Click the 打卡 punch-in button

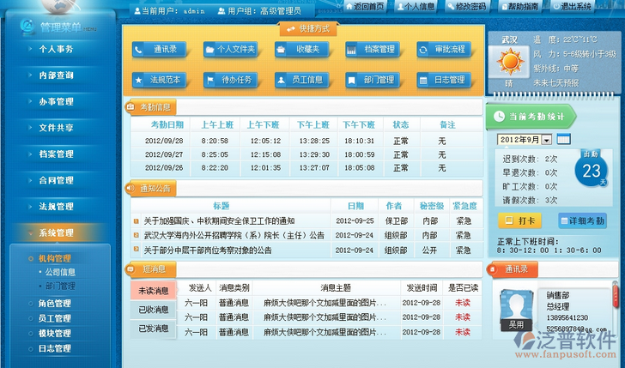520,220
